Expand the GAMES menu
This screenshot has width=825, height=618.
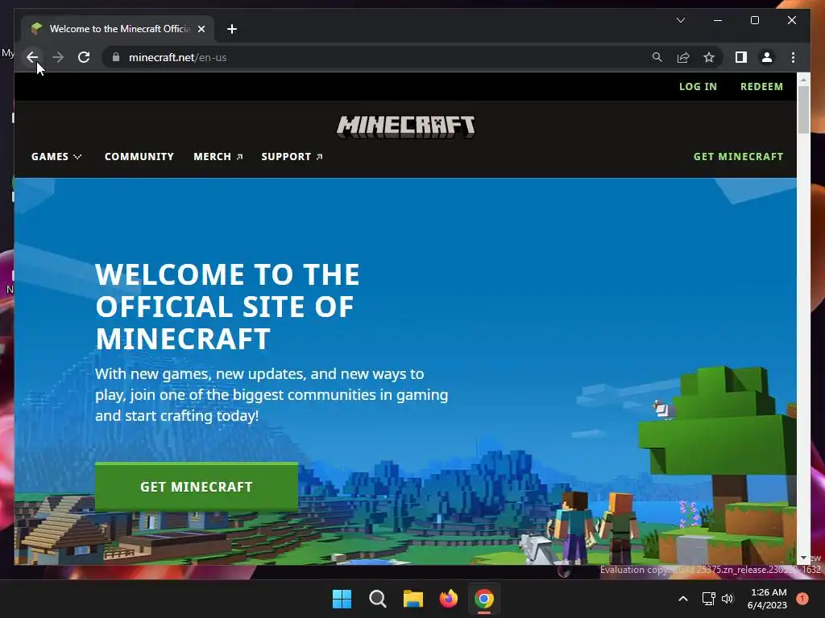click(56, 157)
